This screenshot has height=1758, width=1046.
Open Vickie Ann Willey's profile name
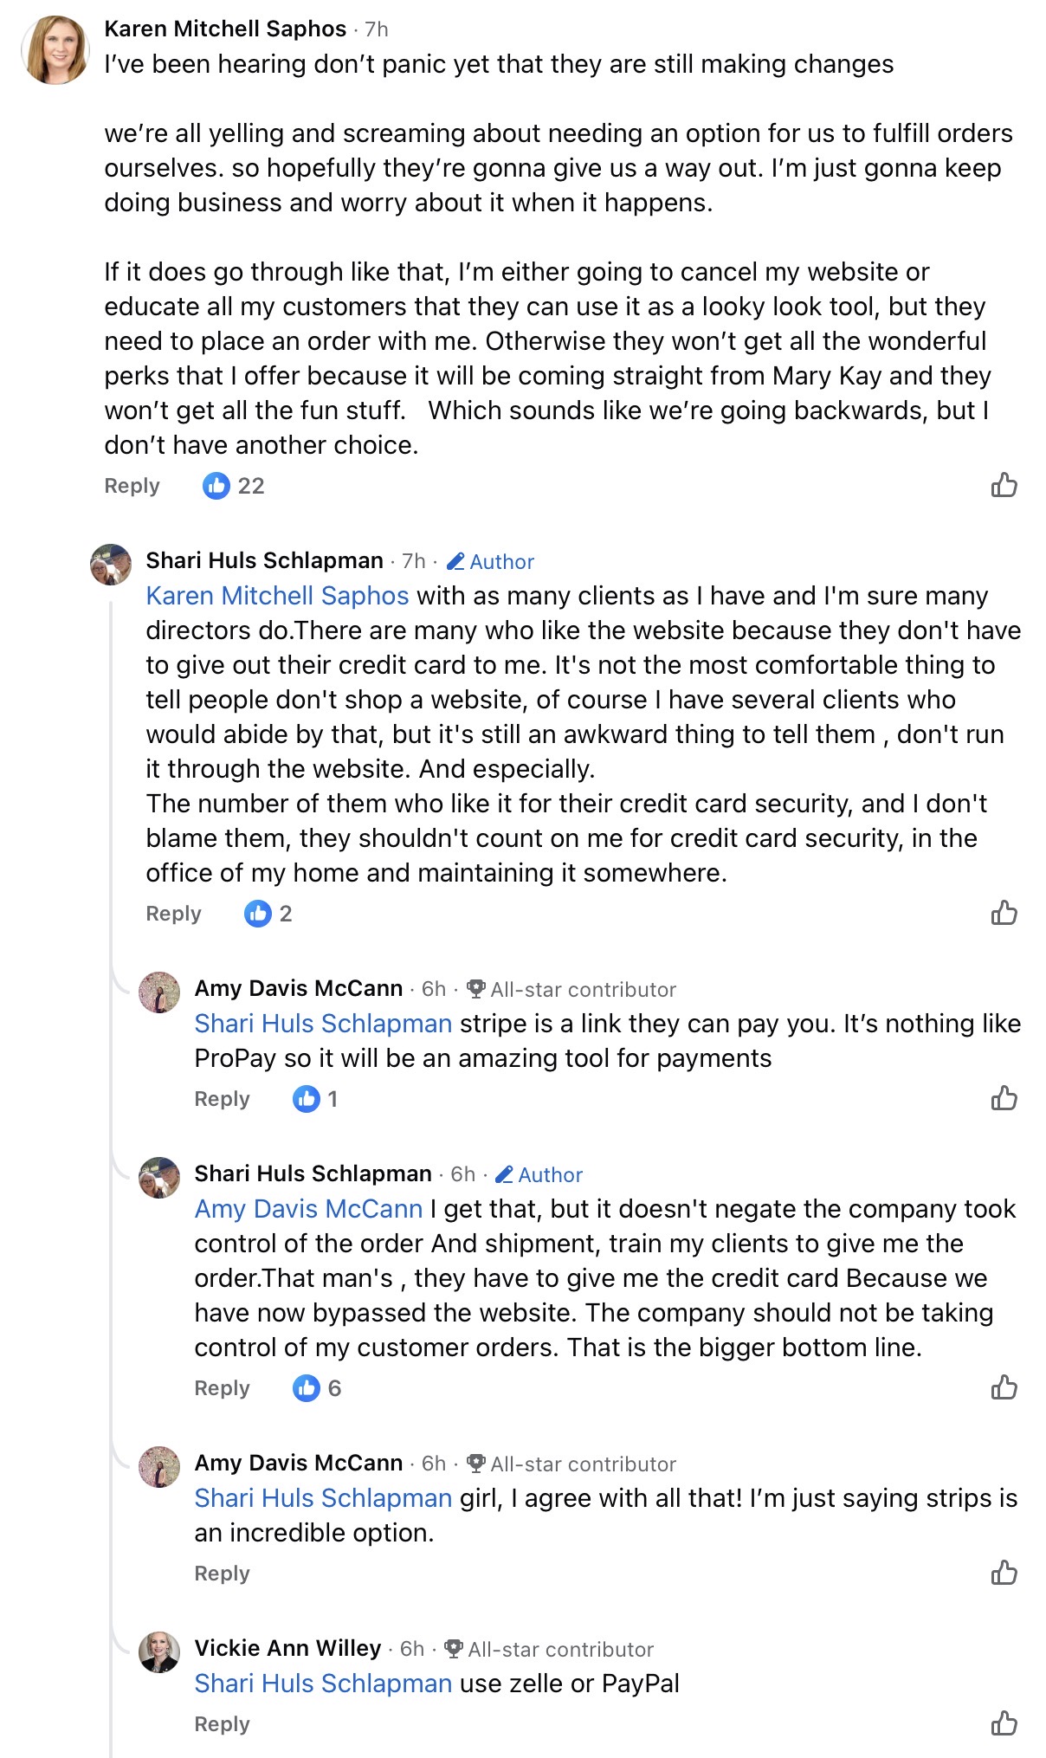pos(287,1648)
